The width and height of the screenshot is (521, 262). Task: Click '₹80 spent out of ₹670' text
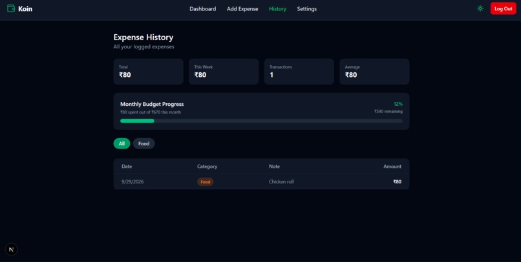click(151, 112)
